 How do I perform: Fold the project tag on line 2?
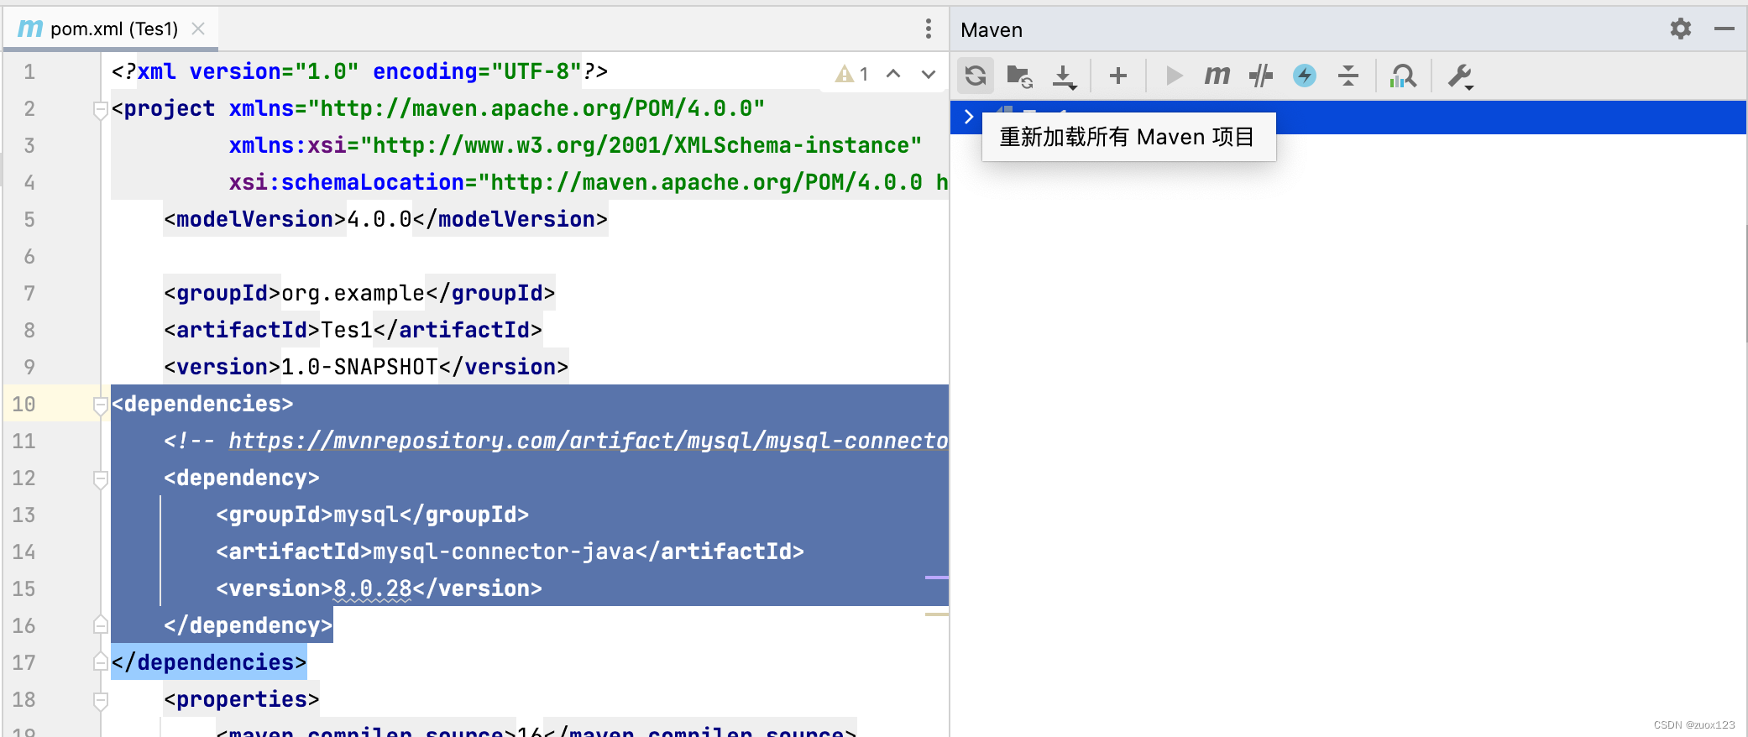(x=101, y=109)
